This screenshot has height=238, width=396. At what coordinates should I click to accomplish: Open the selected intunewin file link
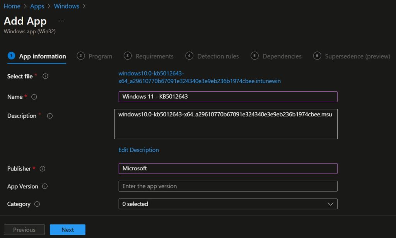coord(200,77)
